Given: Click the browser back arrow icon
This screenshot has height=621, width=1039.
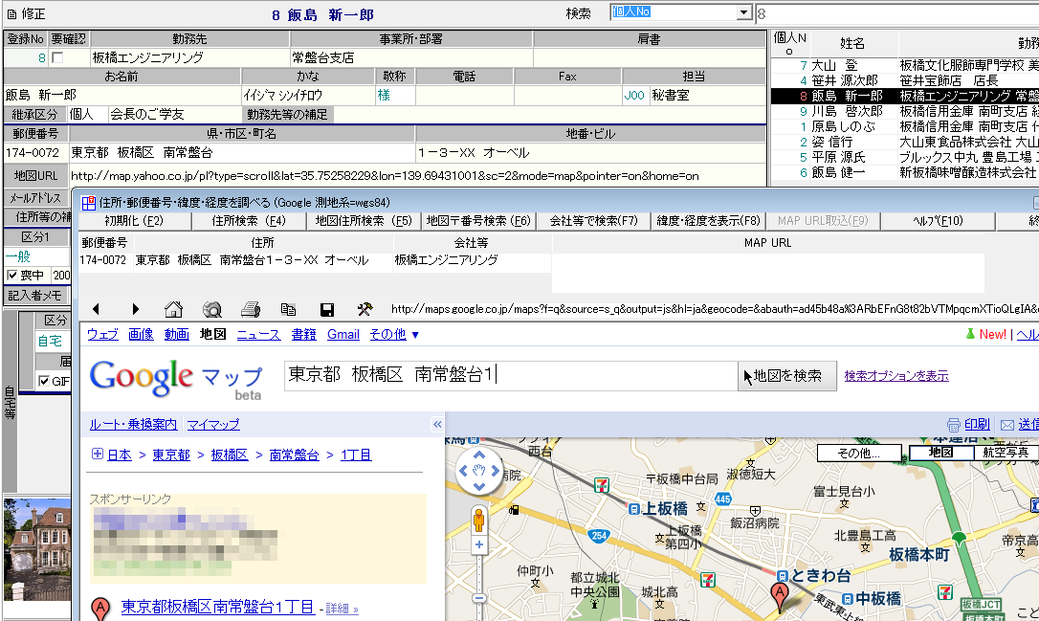Looking at the screenshot, I should pos(96,309).
